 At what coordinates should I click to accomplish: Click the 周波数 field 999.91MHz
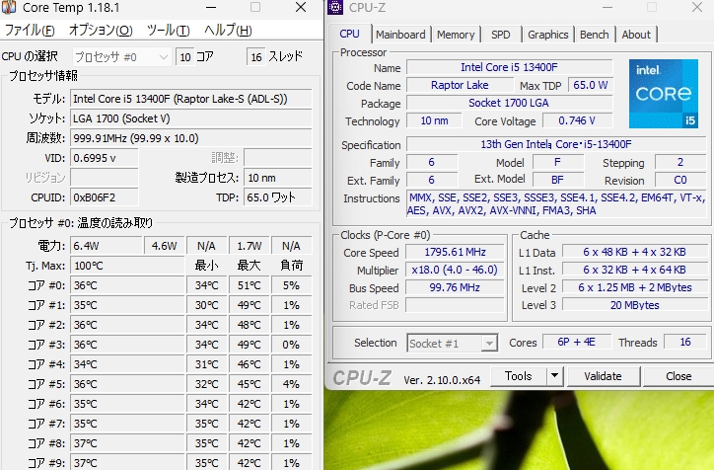[190, 138]
